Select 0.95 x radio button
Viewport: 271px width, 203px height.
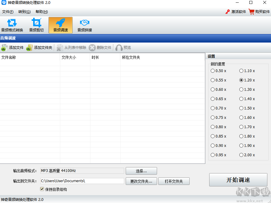coord(213,155)
